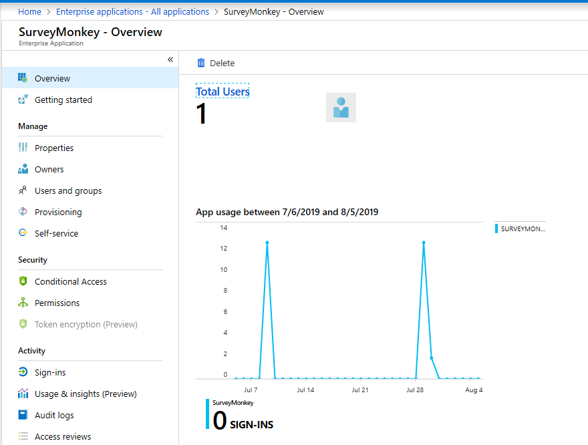The width and height of the screenshot is (588, 445).
Task: Open Getting started in the sidebar
Action: point(90,100)
